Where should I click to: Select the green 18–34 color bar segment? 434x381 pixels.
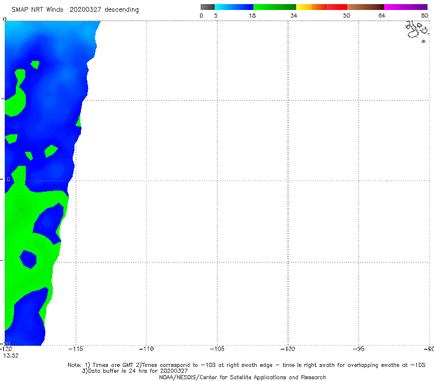tap(274, 7)
